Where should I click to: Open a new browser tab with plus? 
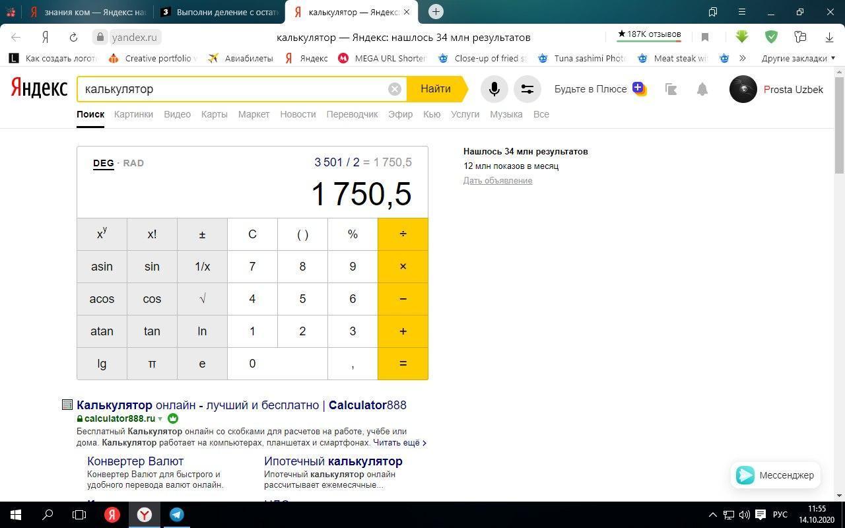click(x=436, y=12)
